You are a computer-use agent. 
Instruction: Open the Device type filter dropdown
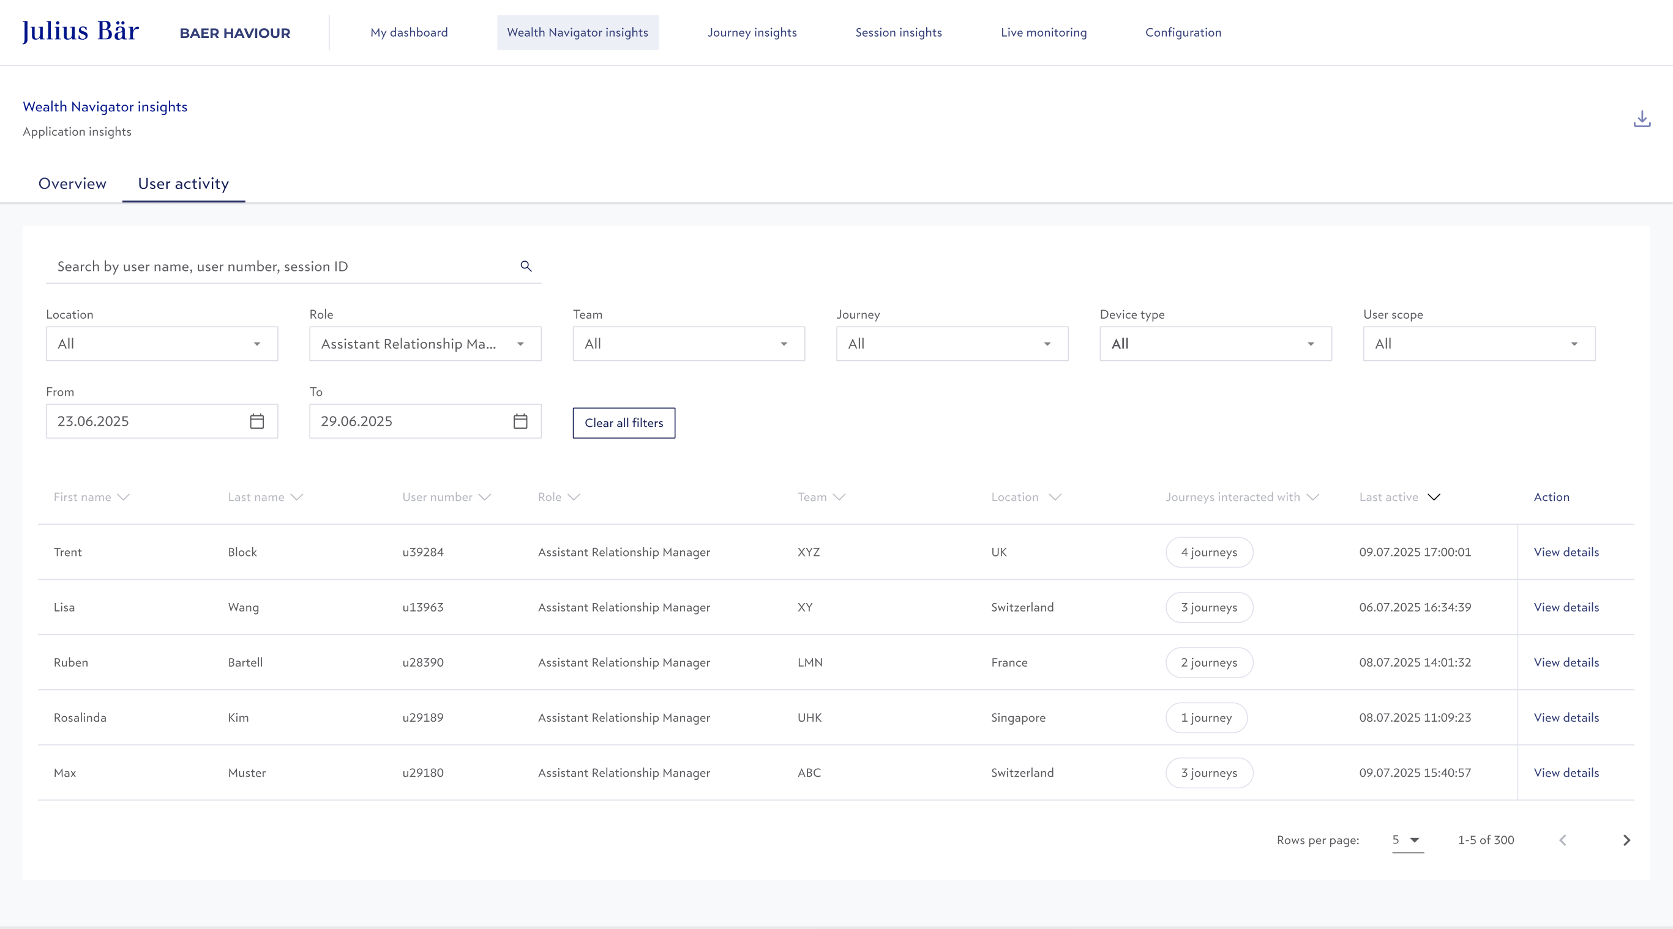[1216, 344]
